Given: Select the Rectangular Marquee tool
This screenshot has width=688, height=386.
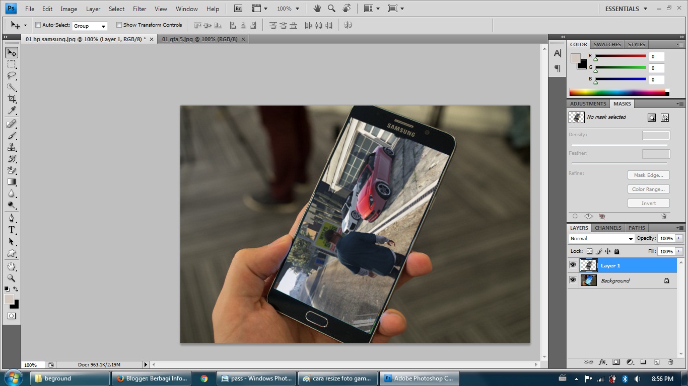Looking at the screenshot, I should (12, 64).
